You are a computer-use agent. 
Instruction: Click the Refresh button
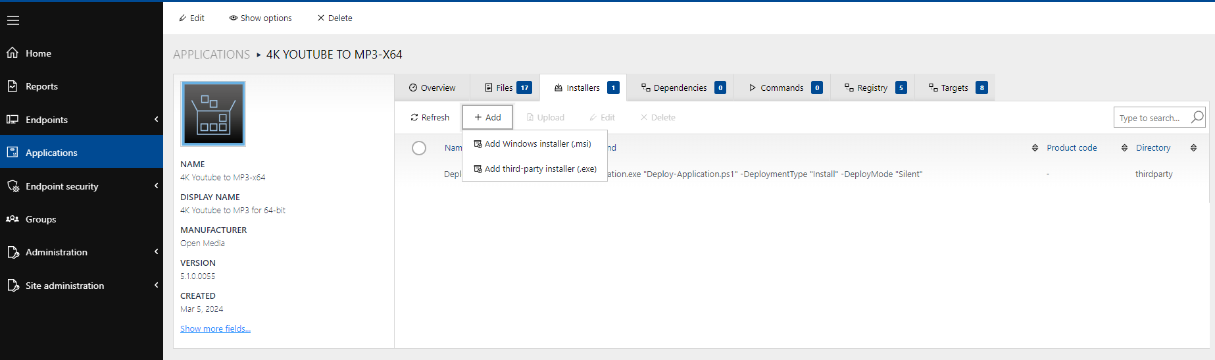430,117
